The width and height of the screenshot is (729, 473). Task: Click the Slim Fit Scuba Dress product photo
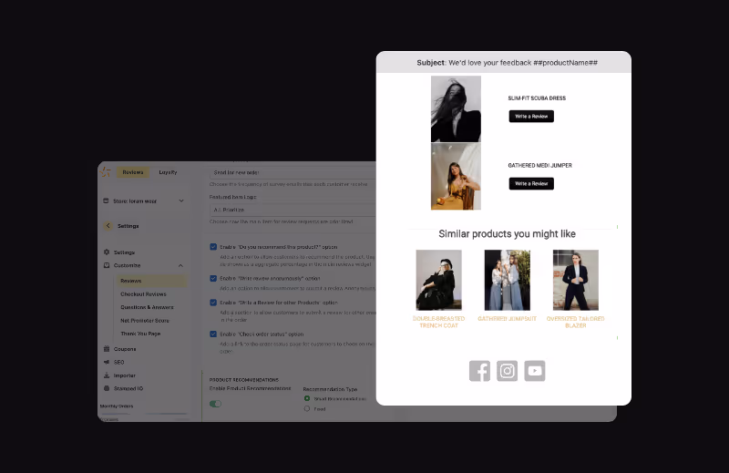(456, 108)
